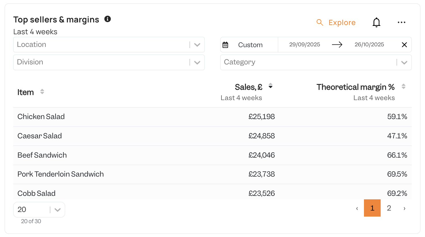This screenshot has height=237, width=425.
Task: Edit the start date 29/09/2025
Action: [305, 45]
